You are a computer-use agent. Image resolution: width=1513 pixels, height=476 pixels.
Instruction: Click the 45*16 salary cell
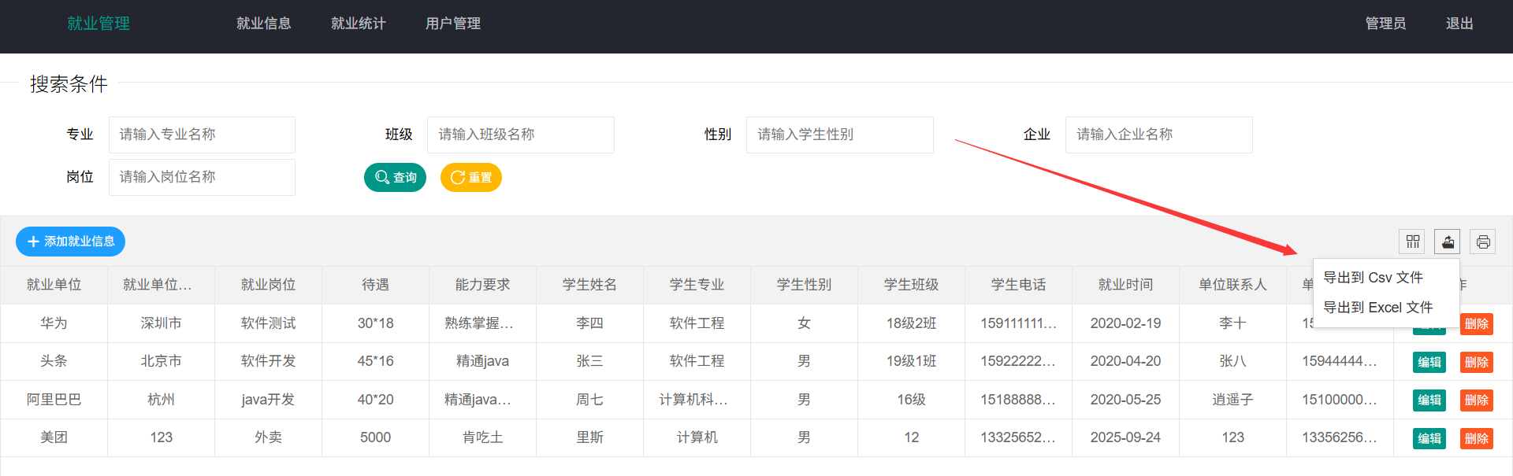click(x=376, y=361)
